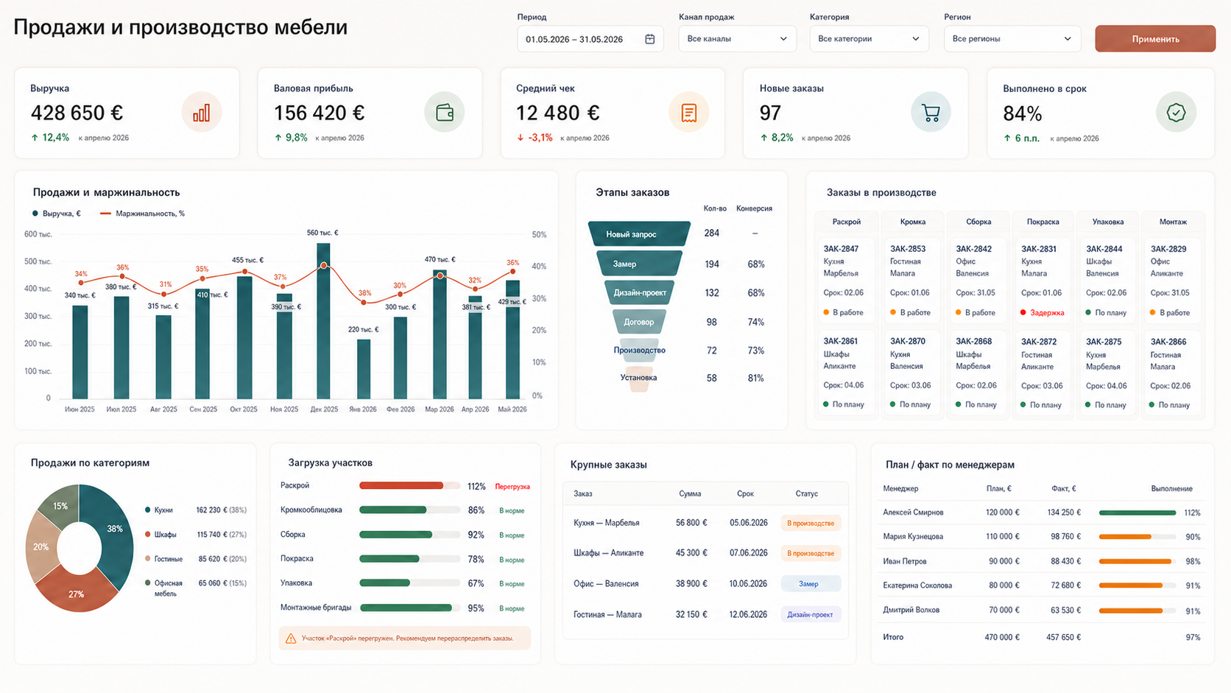Image resolution: width=1231 pixels, height=693 pixels.
Task: Open the Все категории dropdown
Action: (869, 39)
